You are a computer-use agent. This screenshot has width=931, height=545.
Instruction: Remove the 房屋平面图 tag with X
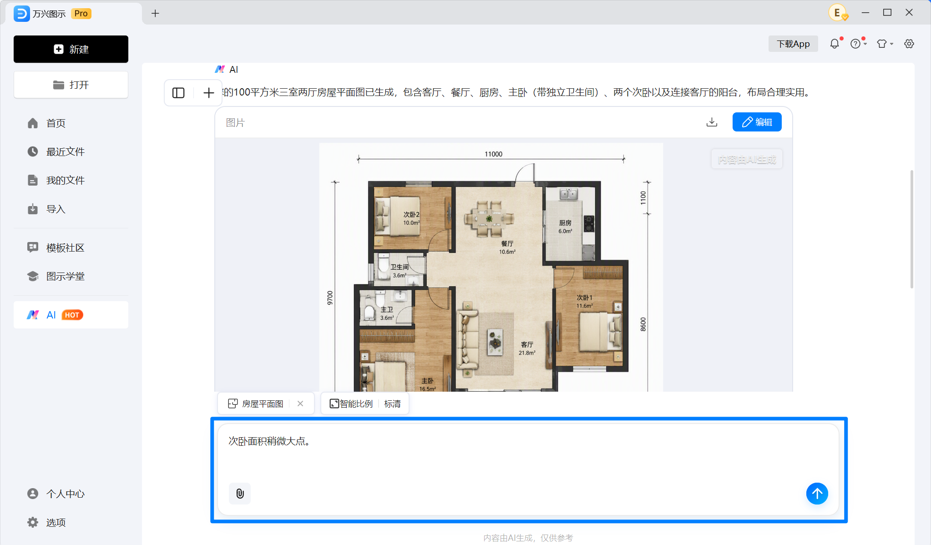(x=300, y=404)
